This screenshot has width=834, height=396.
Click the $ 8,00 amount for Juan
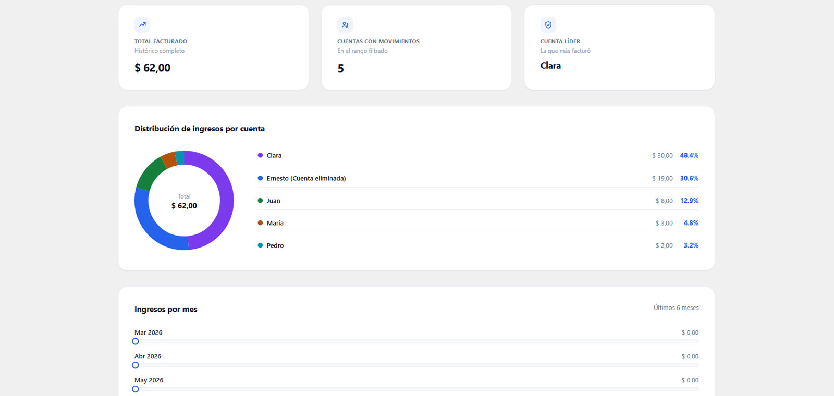coord(664,201)
